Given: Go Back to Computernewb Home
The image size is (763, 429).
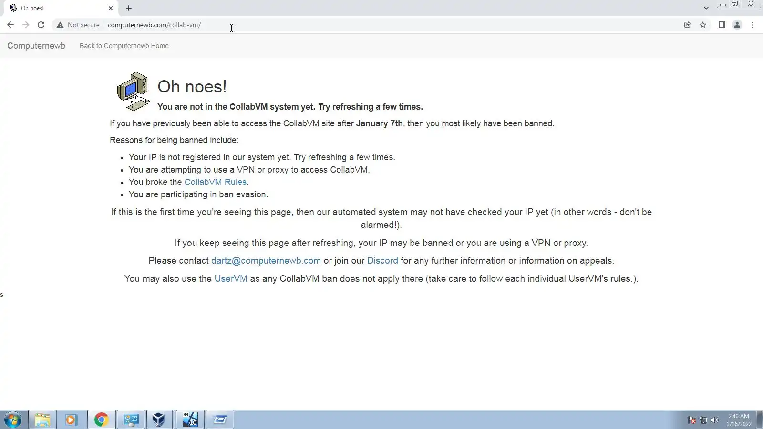Looking at the screenshot, I should (124, 46).
